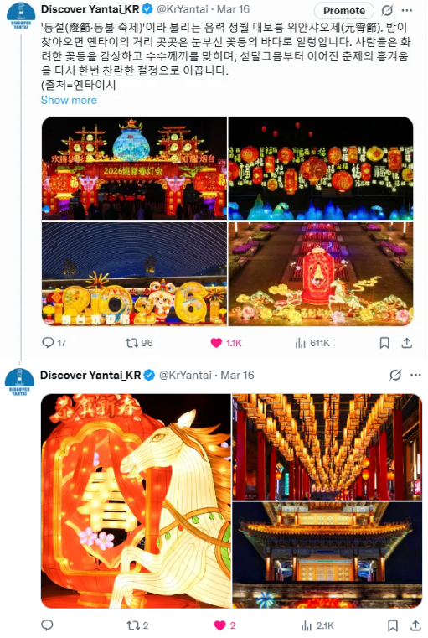Open the white horse lantern photo

point(136,501)
